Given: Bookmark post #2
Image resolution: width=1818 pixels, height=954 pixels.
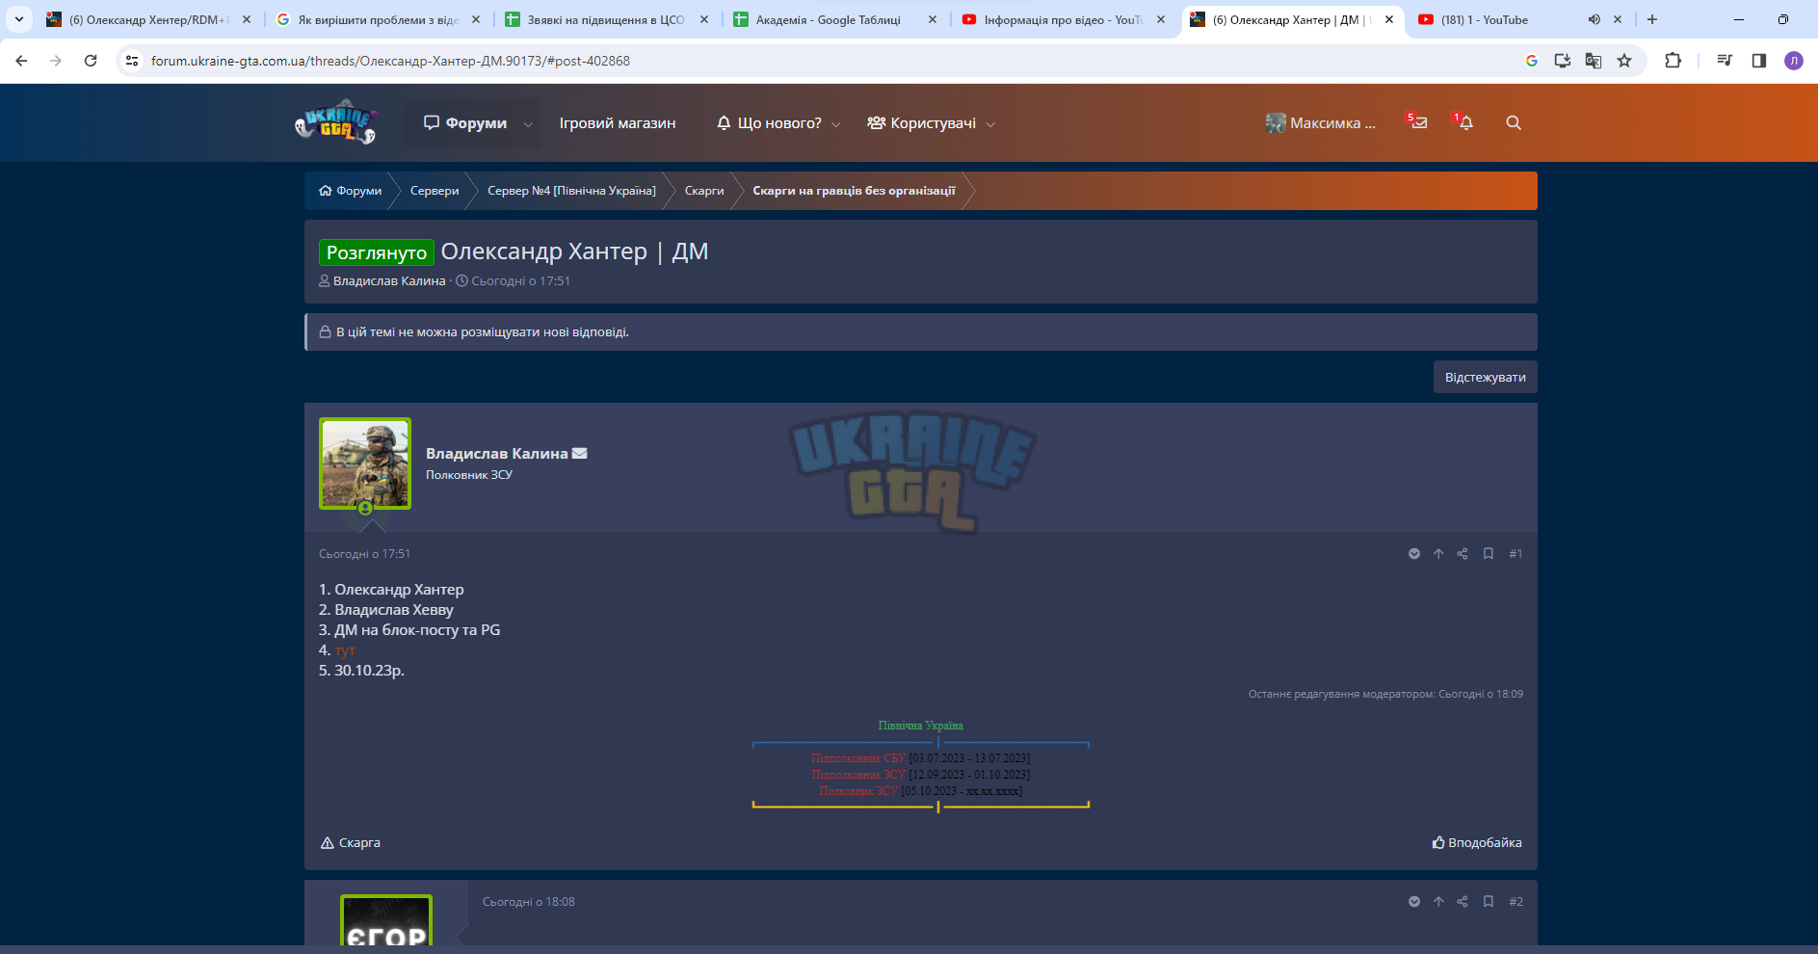Looking at the screenshot, I should tap(1489, 902).
